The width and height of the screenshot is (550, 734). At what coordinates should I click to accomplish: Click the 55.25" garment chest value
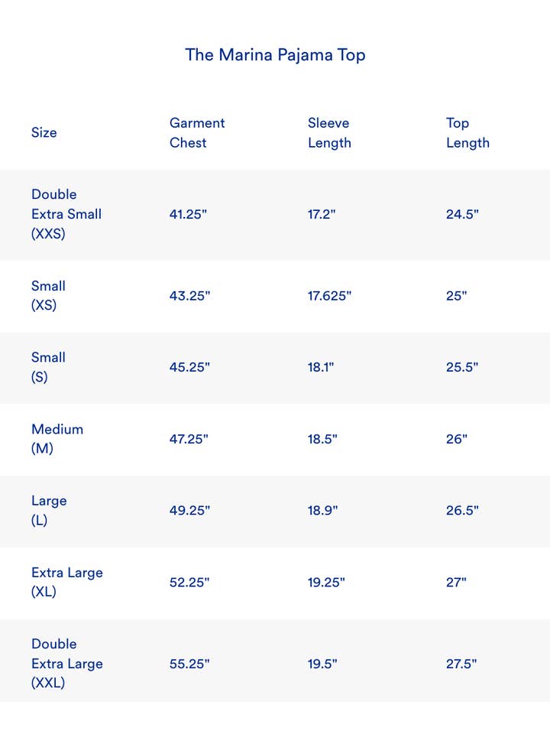point(189,664)
